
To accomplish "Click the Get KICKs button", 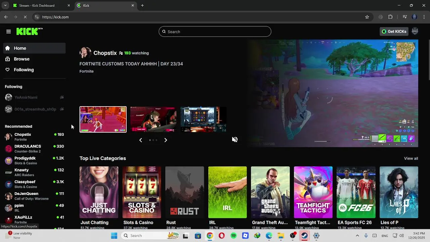I will point(394,31).
